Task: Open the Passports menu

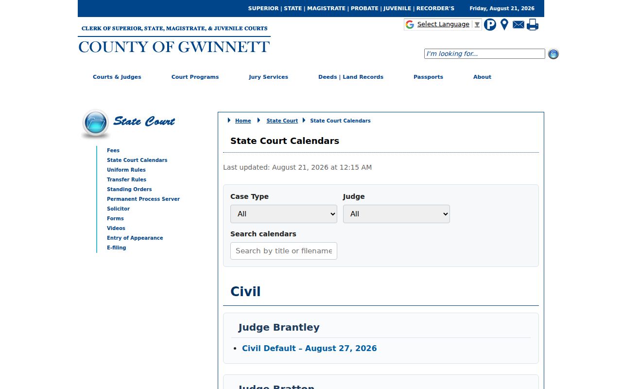Action: point(428,77)
